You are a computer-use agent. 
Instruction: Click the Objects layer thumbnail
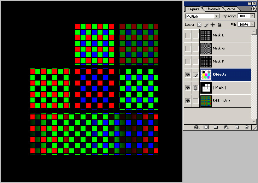tap(206, 75)
